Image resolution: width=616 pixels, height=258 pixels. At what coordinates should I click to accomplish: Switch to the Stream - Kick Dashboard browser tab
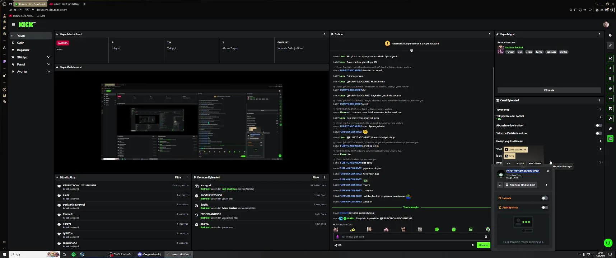[31, 4]
